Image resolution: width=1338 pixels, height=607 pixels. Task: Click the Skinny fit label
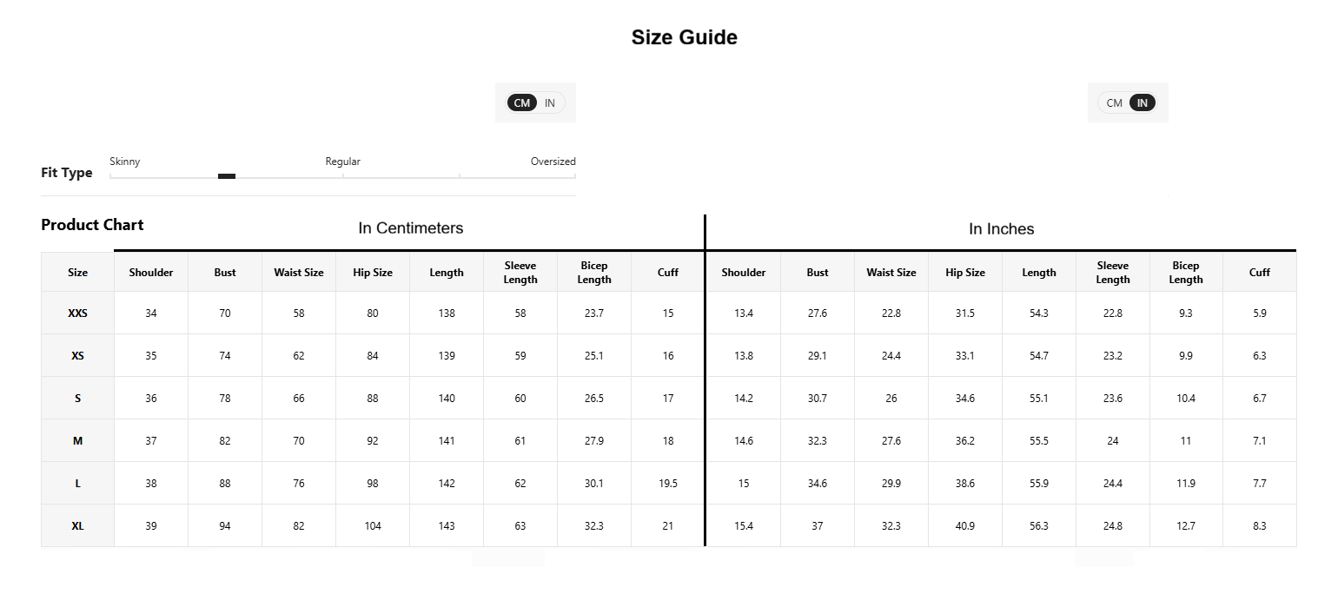tap(125, 162)
